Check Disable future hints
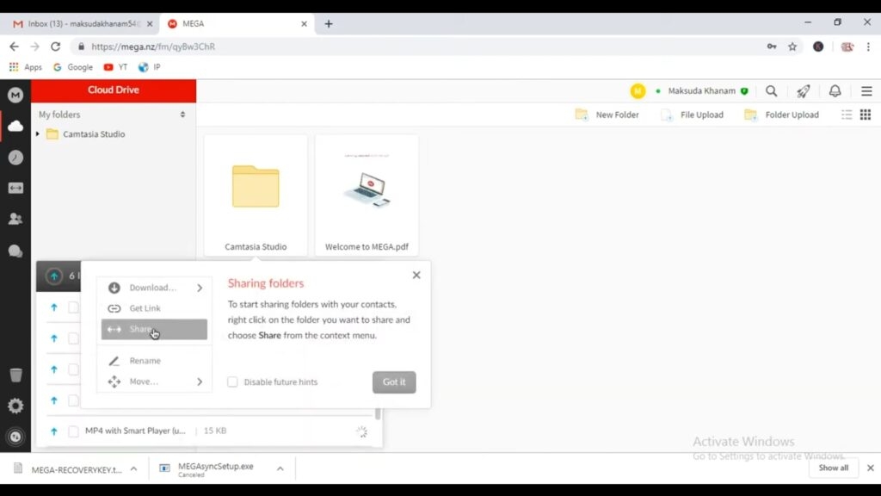This screenshot has height=496, width=881. 232,381
